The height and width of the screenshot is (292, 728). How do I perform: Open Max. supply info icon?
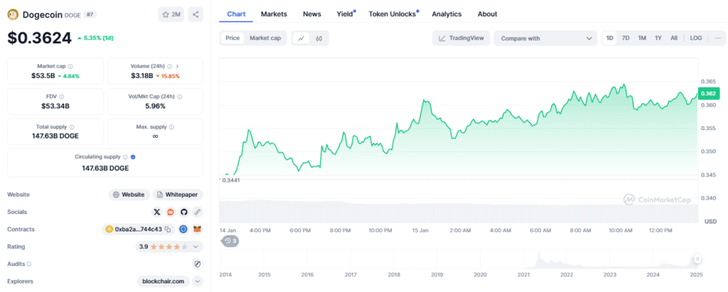click(171, 127)
